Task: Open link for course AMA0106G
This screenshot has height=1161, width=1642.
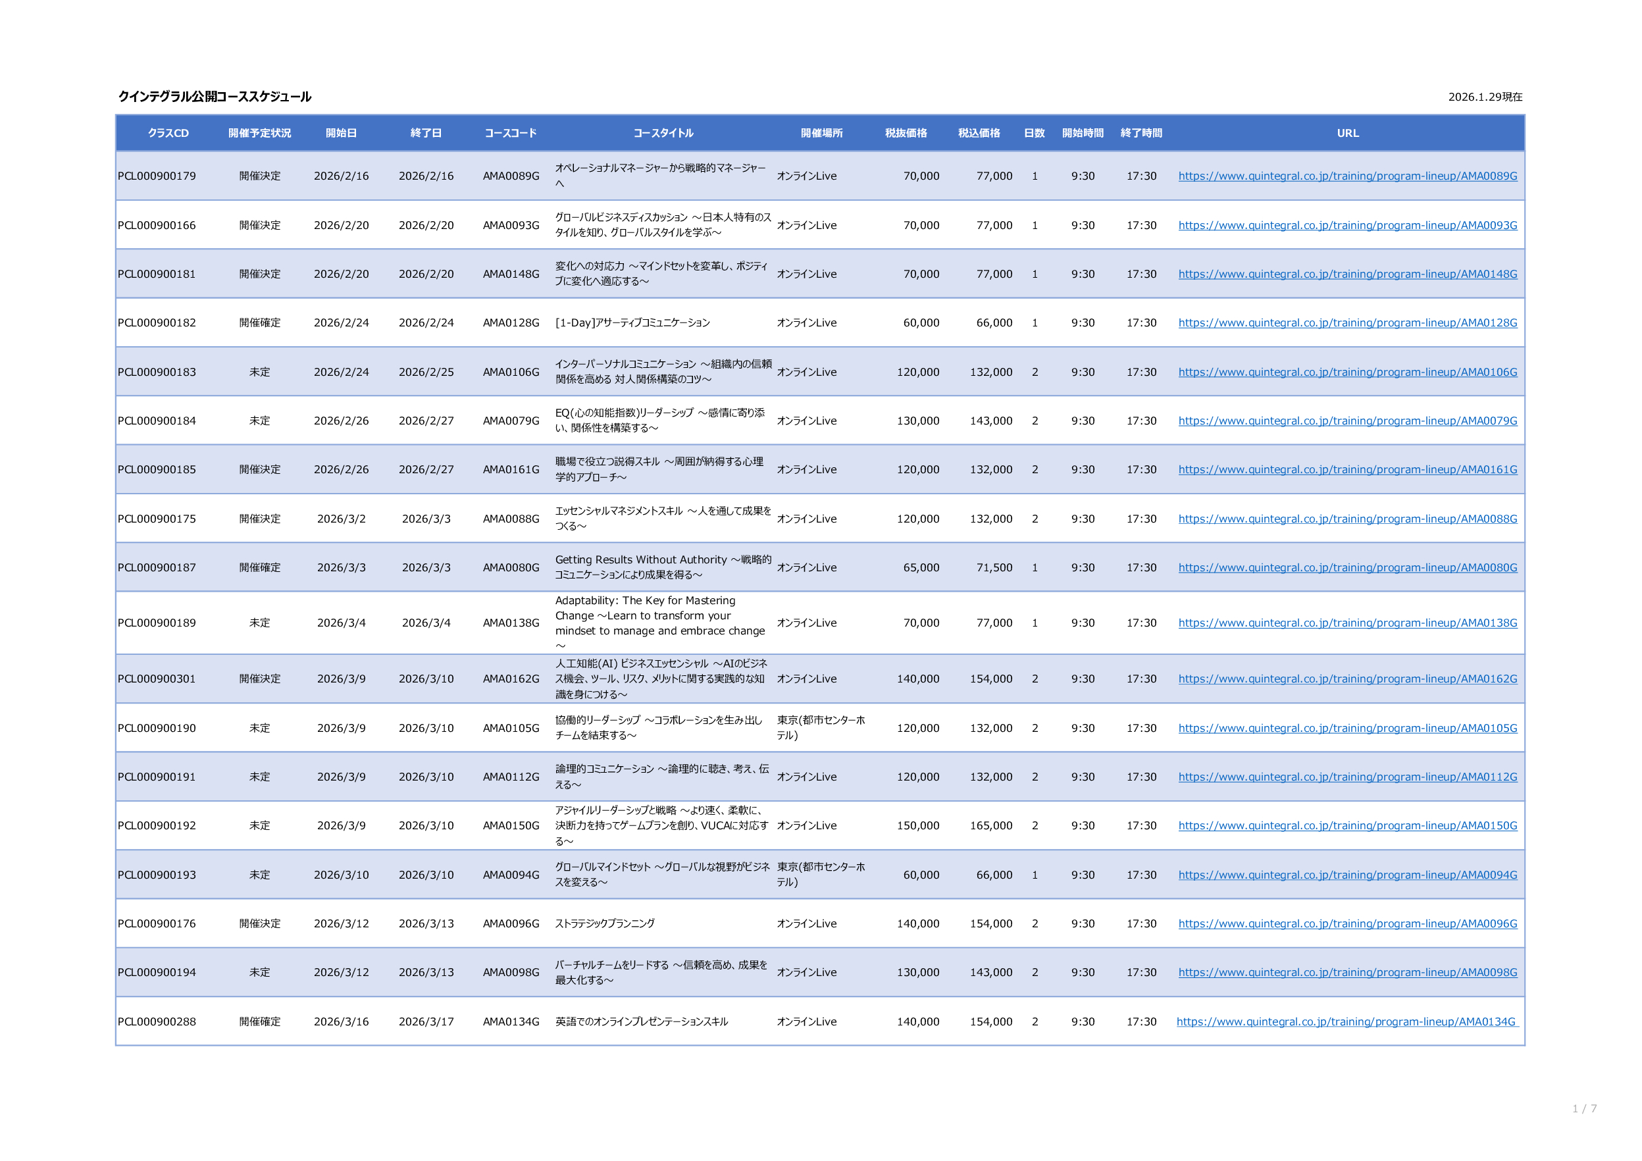Action: 1347,372
